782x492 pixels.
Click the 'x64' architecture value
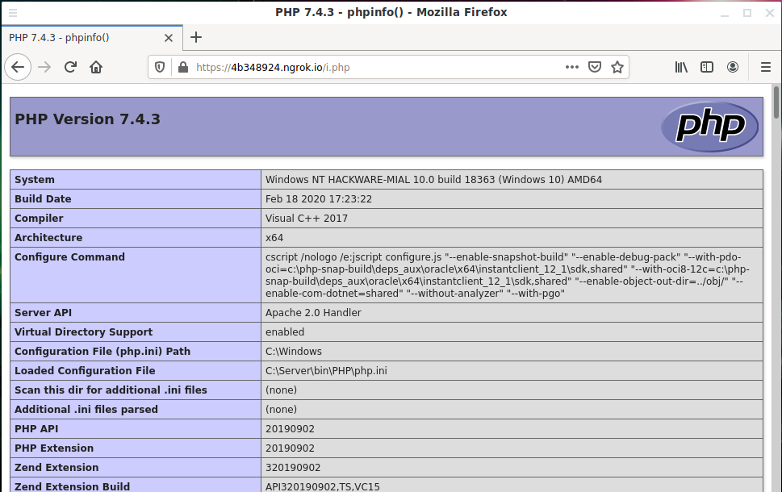274,238
